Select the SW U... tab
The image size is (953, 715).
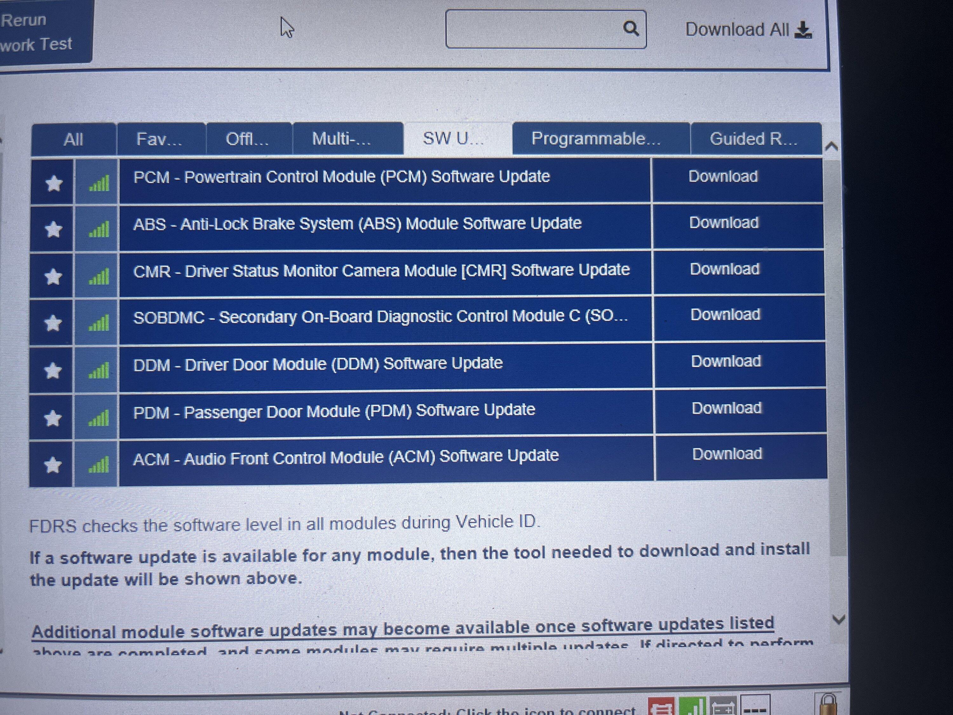457,138
